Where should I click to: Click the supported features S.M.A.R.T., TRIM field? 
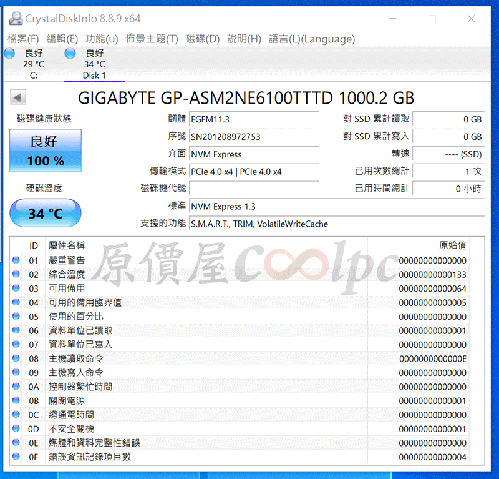[x=337, y=224]
